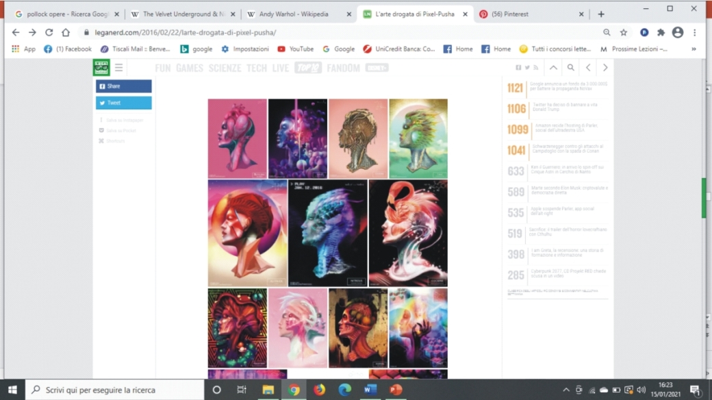Open the YouTube bookmark
Image resolution: width=712 pixels, height=400 pixels.
295,49
